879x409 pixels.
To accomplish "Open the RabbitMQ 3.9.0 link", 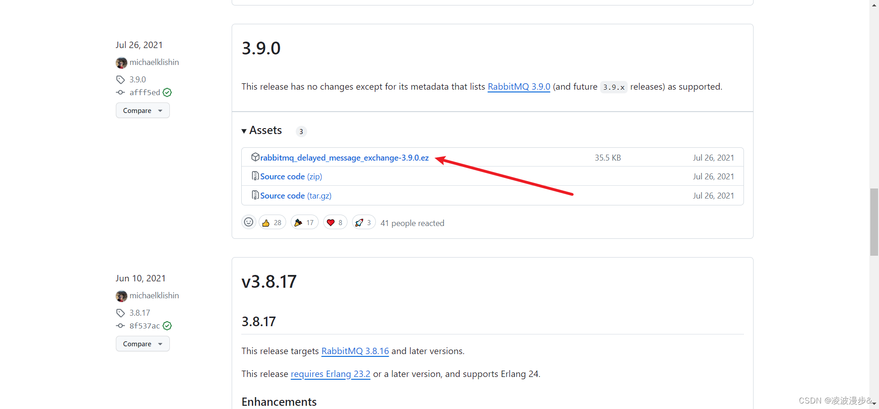I will point(519,86).
